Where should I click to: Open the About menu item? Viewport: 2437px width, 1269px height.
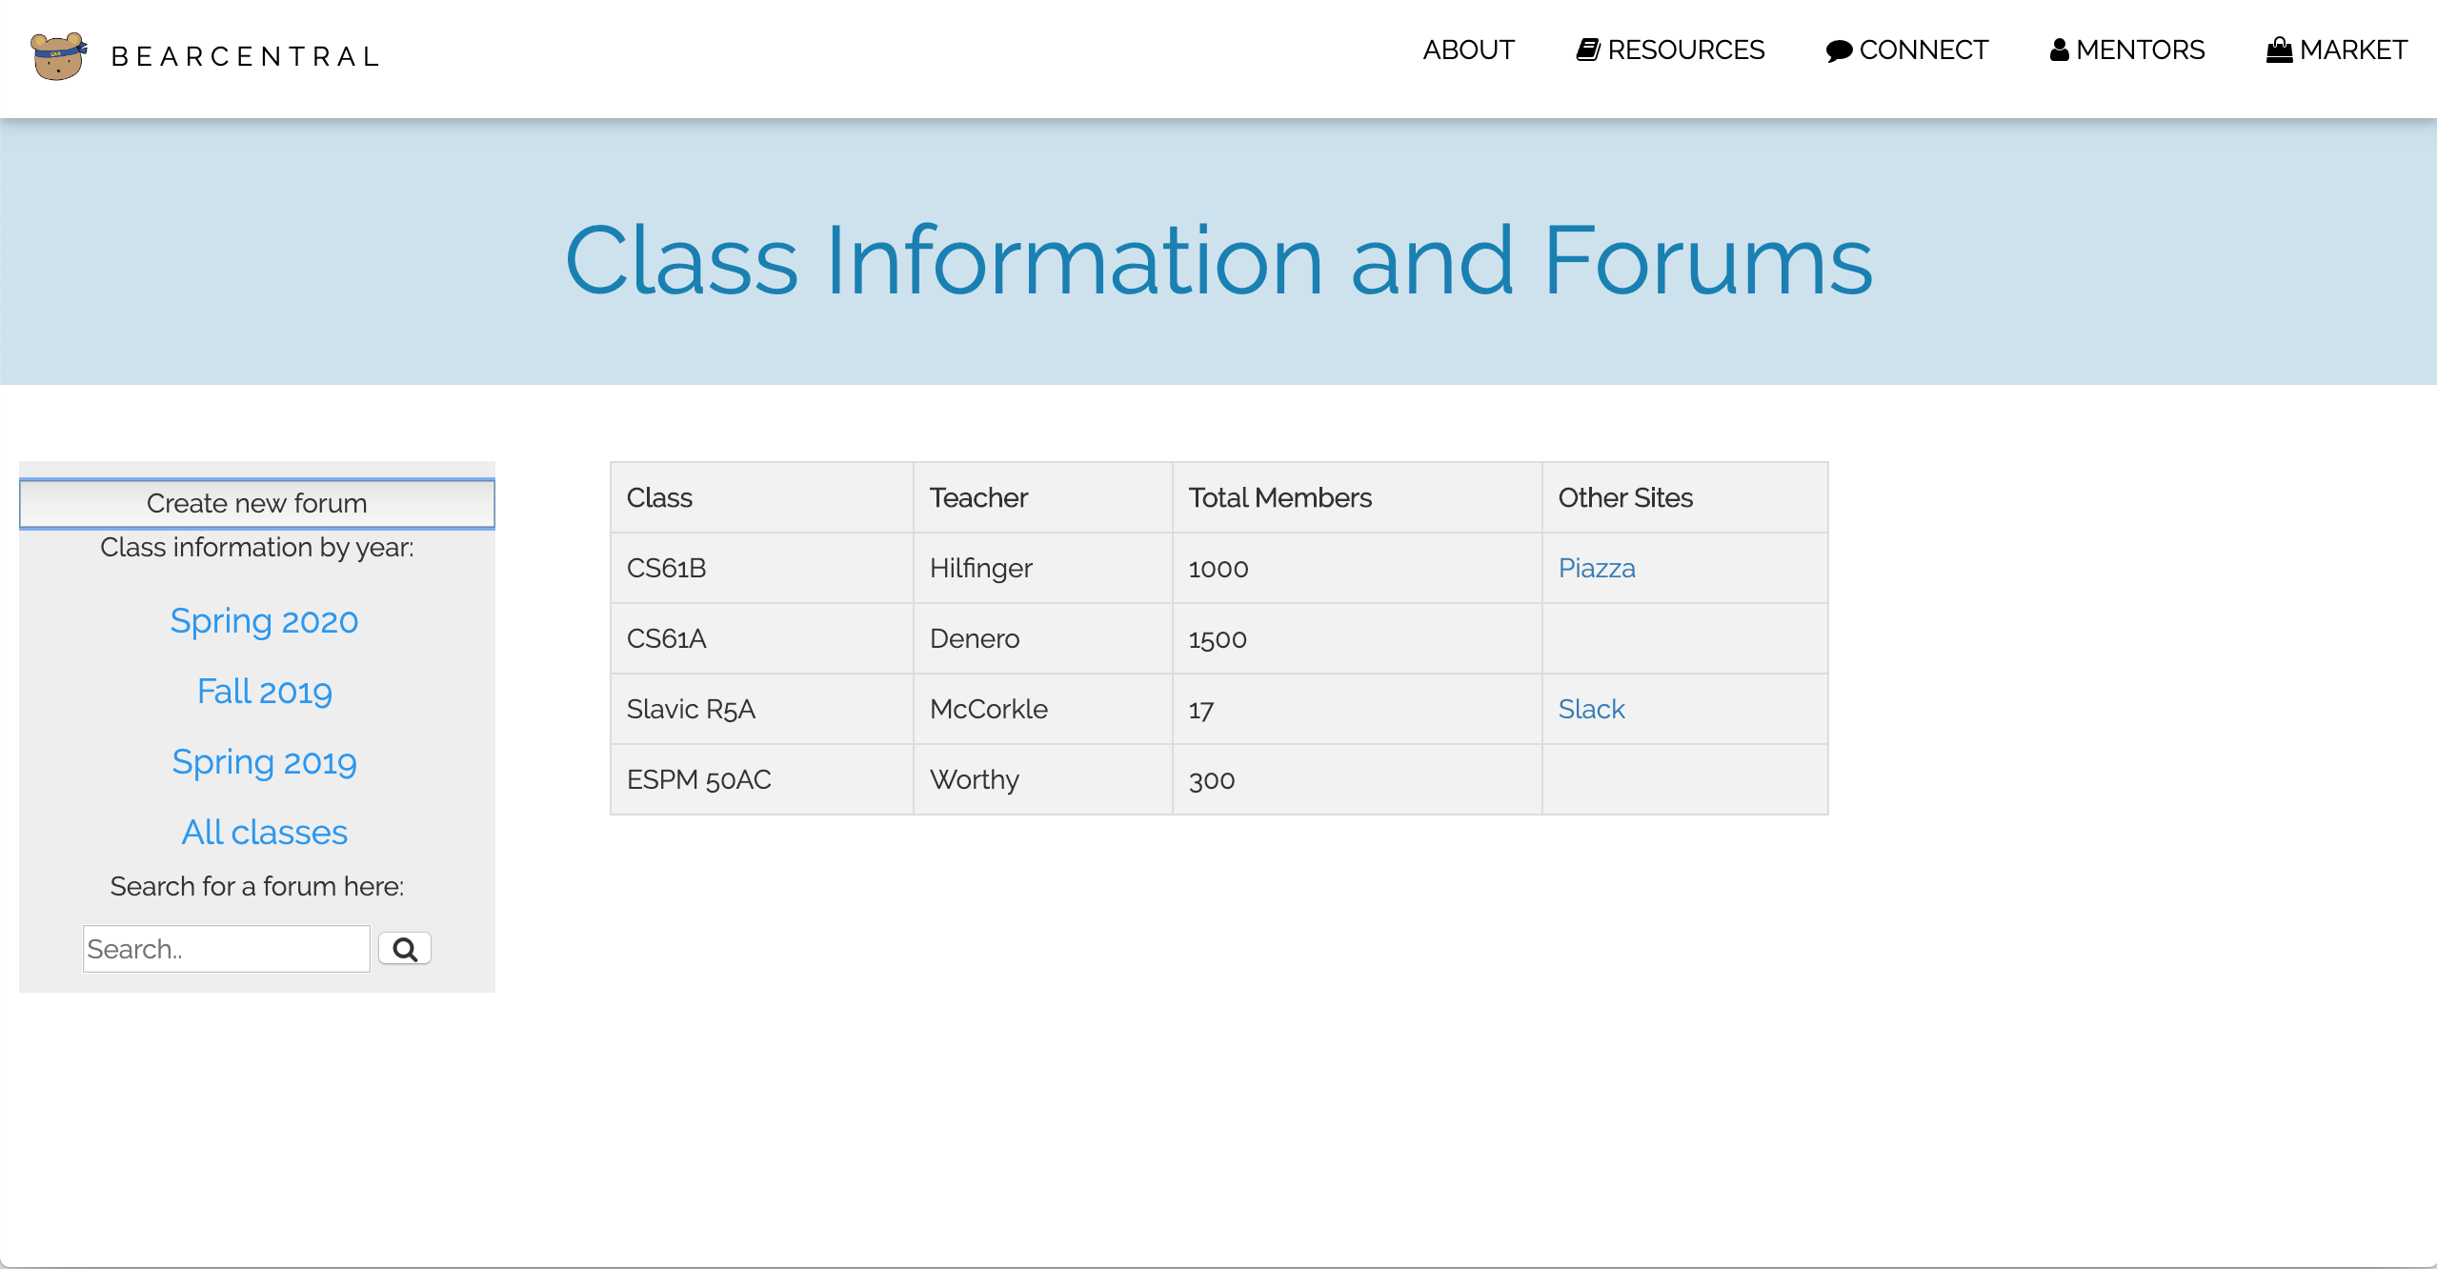pos(1468,50)
